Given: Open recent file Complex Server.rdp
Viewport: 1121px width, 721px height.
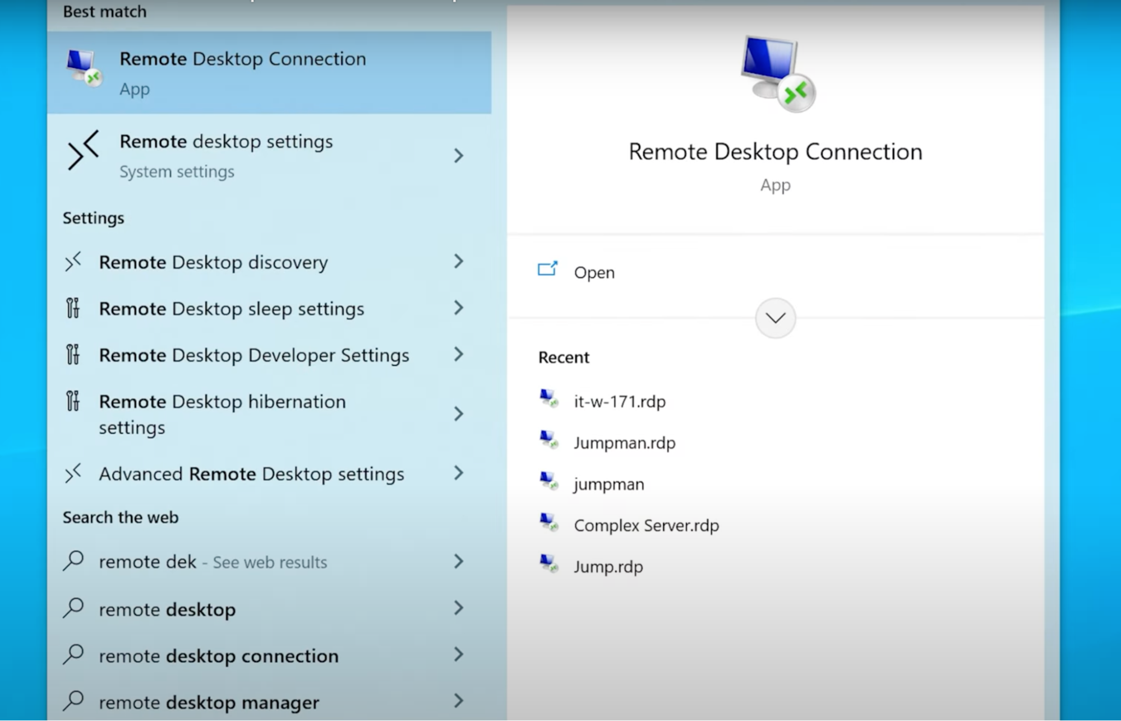Looking at the screenshot, I should click(x=647, y=525).
